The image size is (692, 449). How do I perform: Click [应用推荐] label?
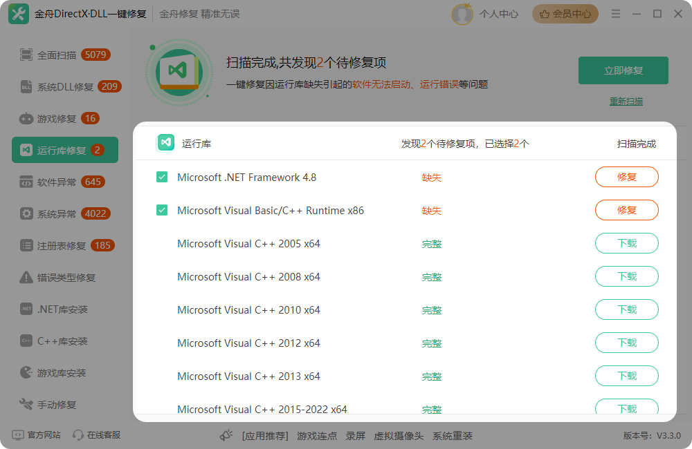click(x=265, y=436)
